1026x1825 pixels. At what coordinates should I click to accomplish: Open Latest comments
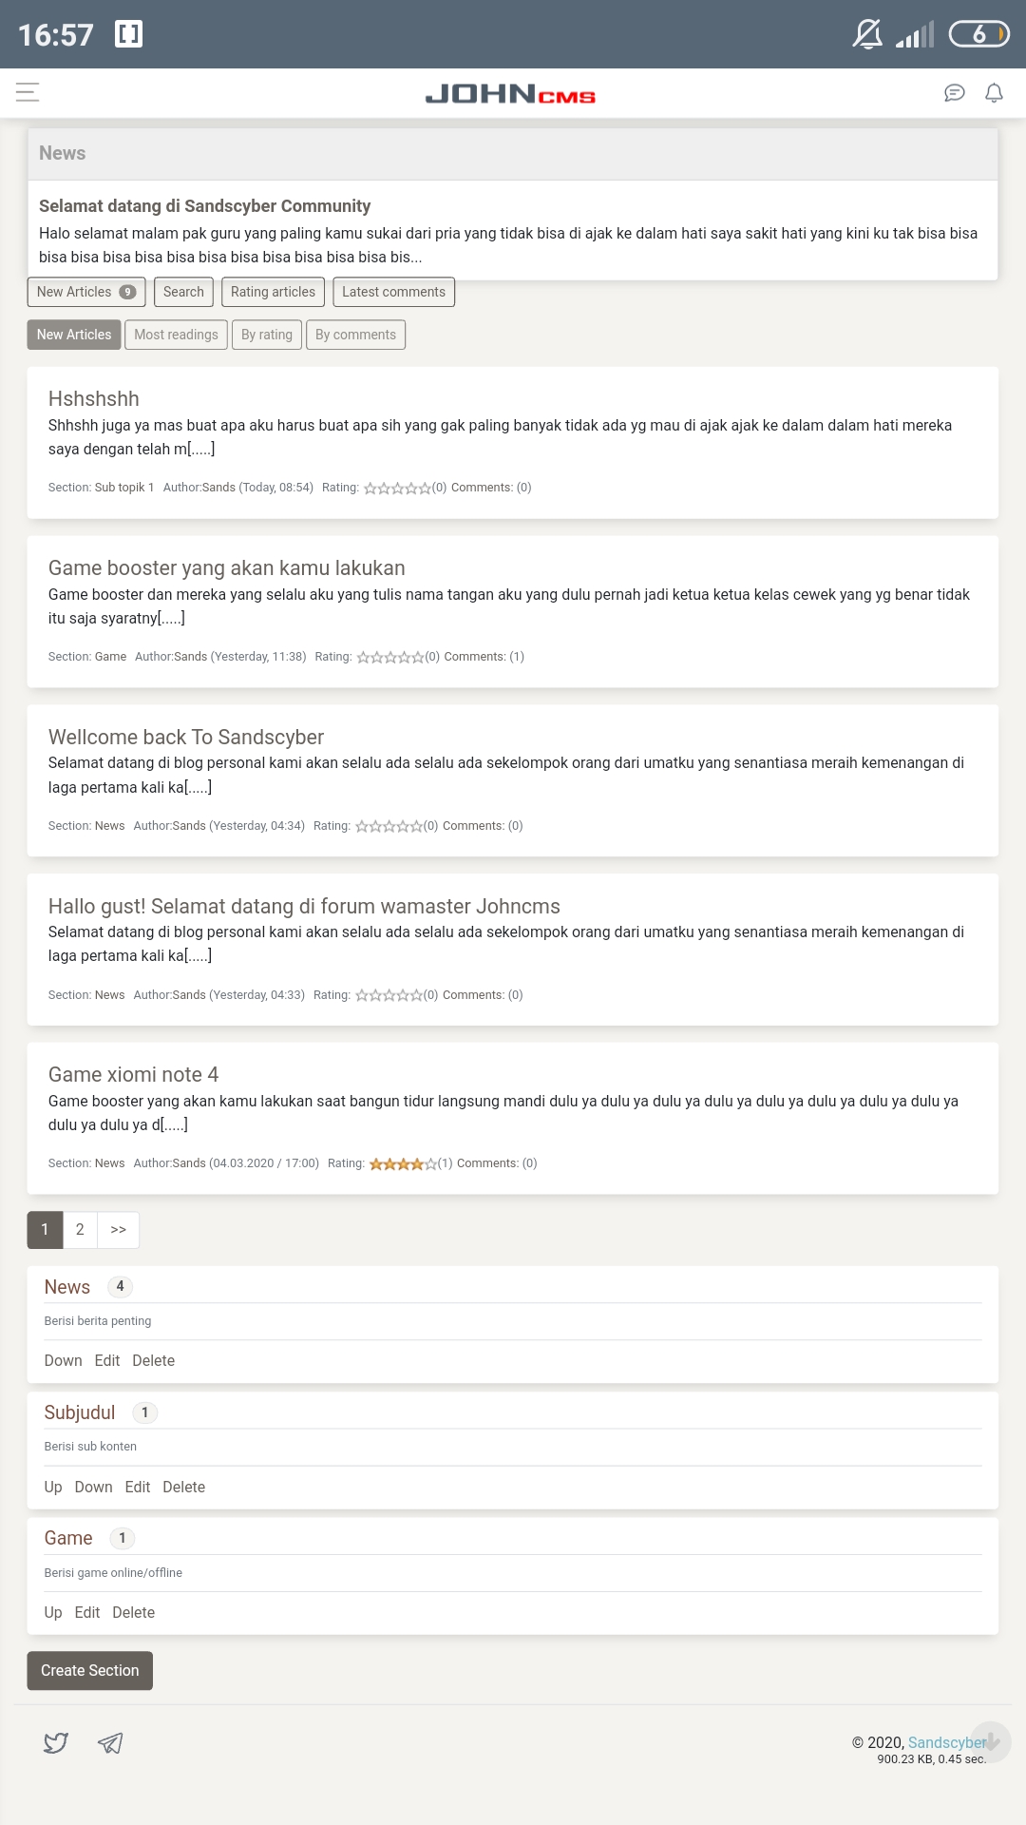coord(393,292)
